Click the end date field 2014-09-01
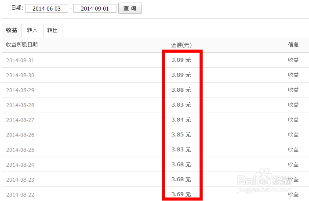 click(95, 8)
